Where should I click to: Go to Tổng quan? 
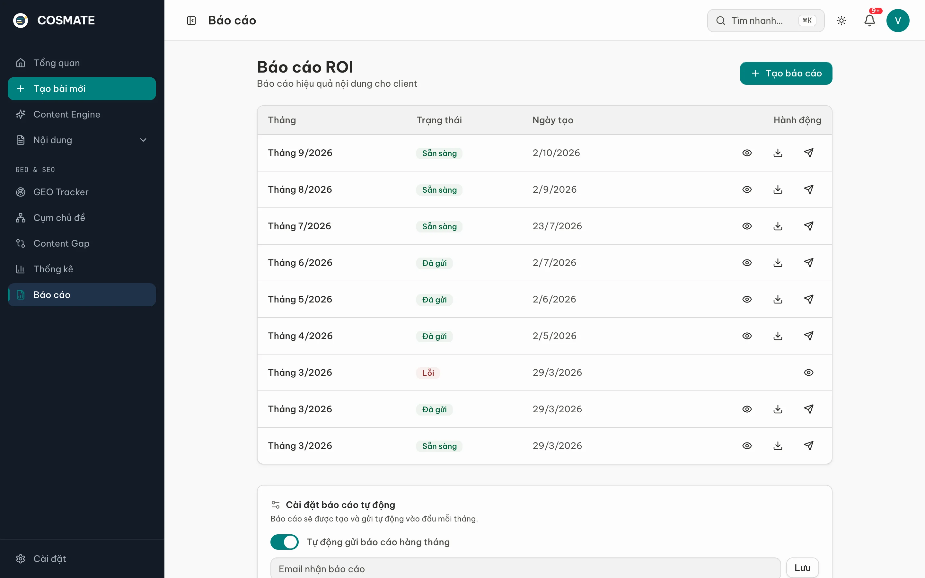[82, 63]
